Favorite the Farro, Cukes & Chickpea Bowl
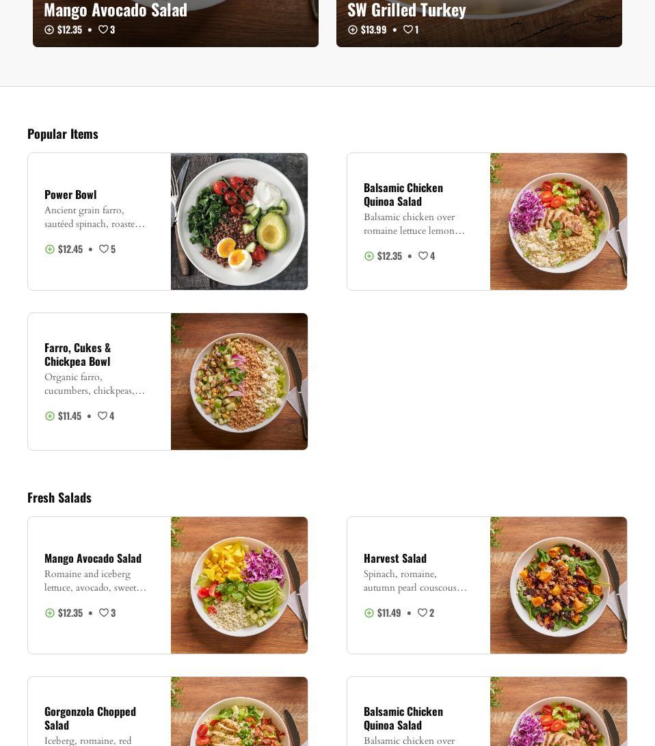 point(103,416)
